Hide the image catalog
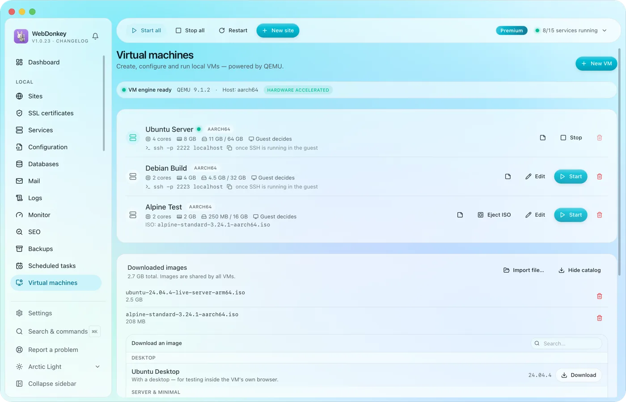Image resolution: width=626 pixels, height=402 pixels. tap(579, 270)
